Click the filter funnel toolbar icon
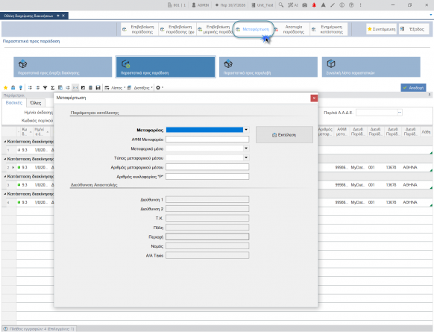 [45, 87]
